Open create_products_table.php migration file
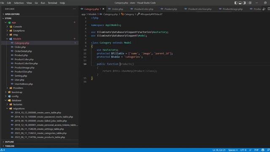270x152 pixels. tap(39, 137)
